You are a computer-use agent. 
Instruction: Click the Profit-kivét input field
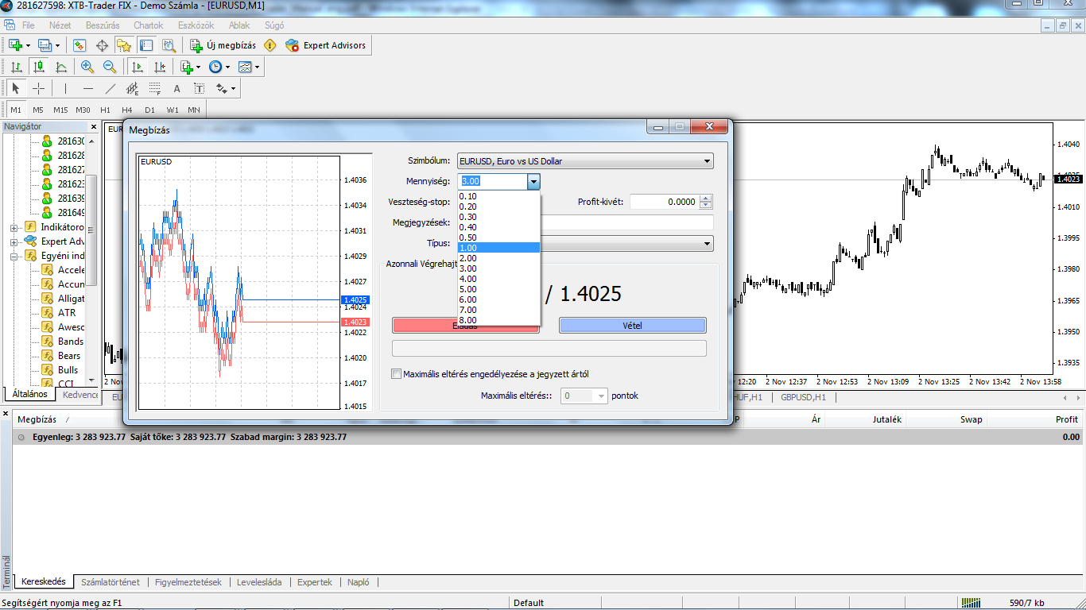665,202
